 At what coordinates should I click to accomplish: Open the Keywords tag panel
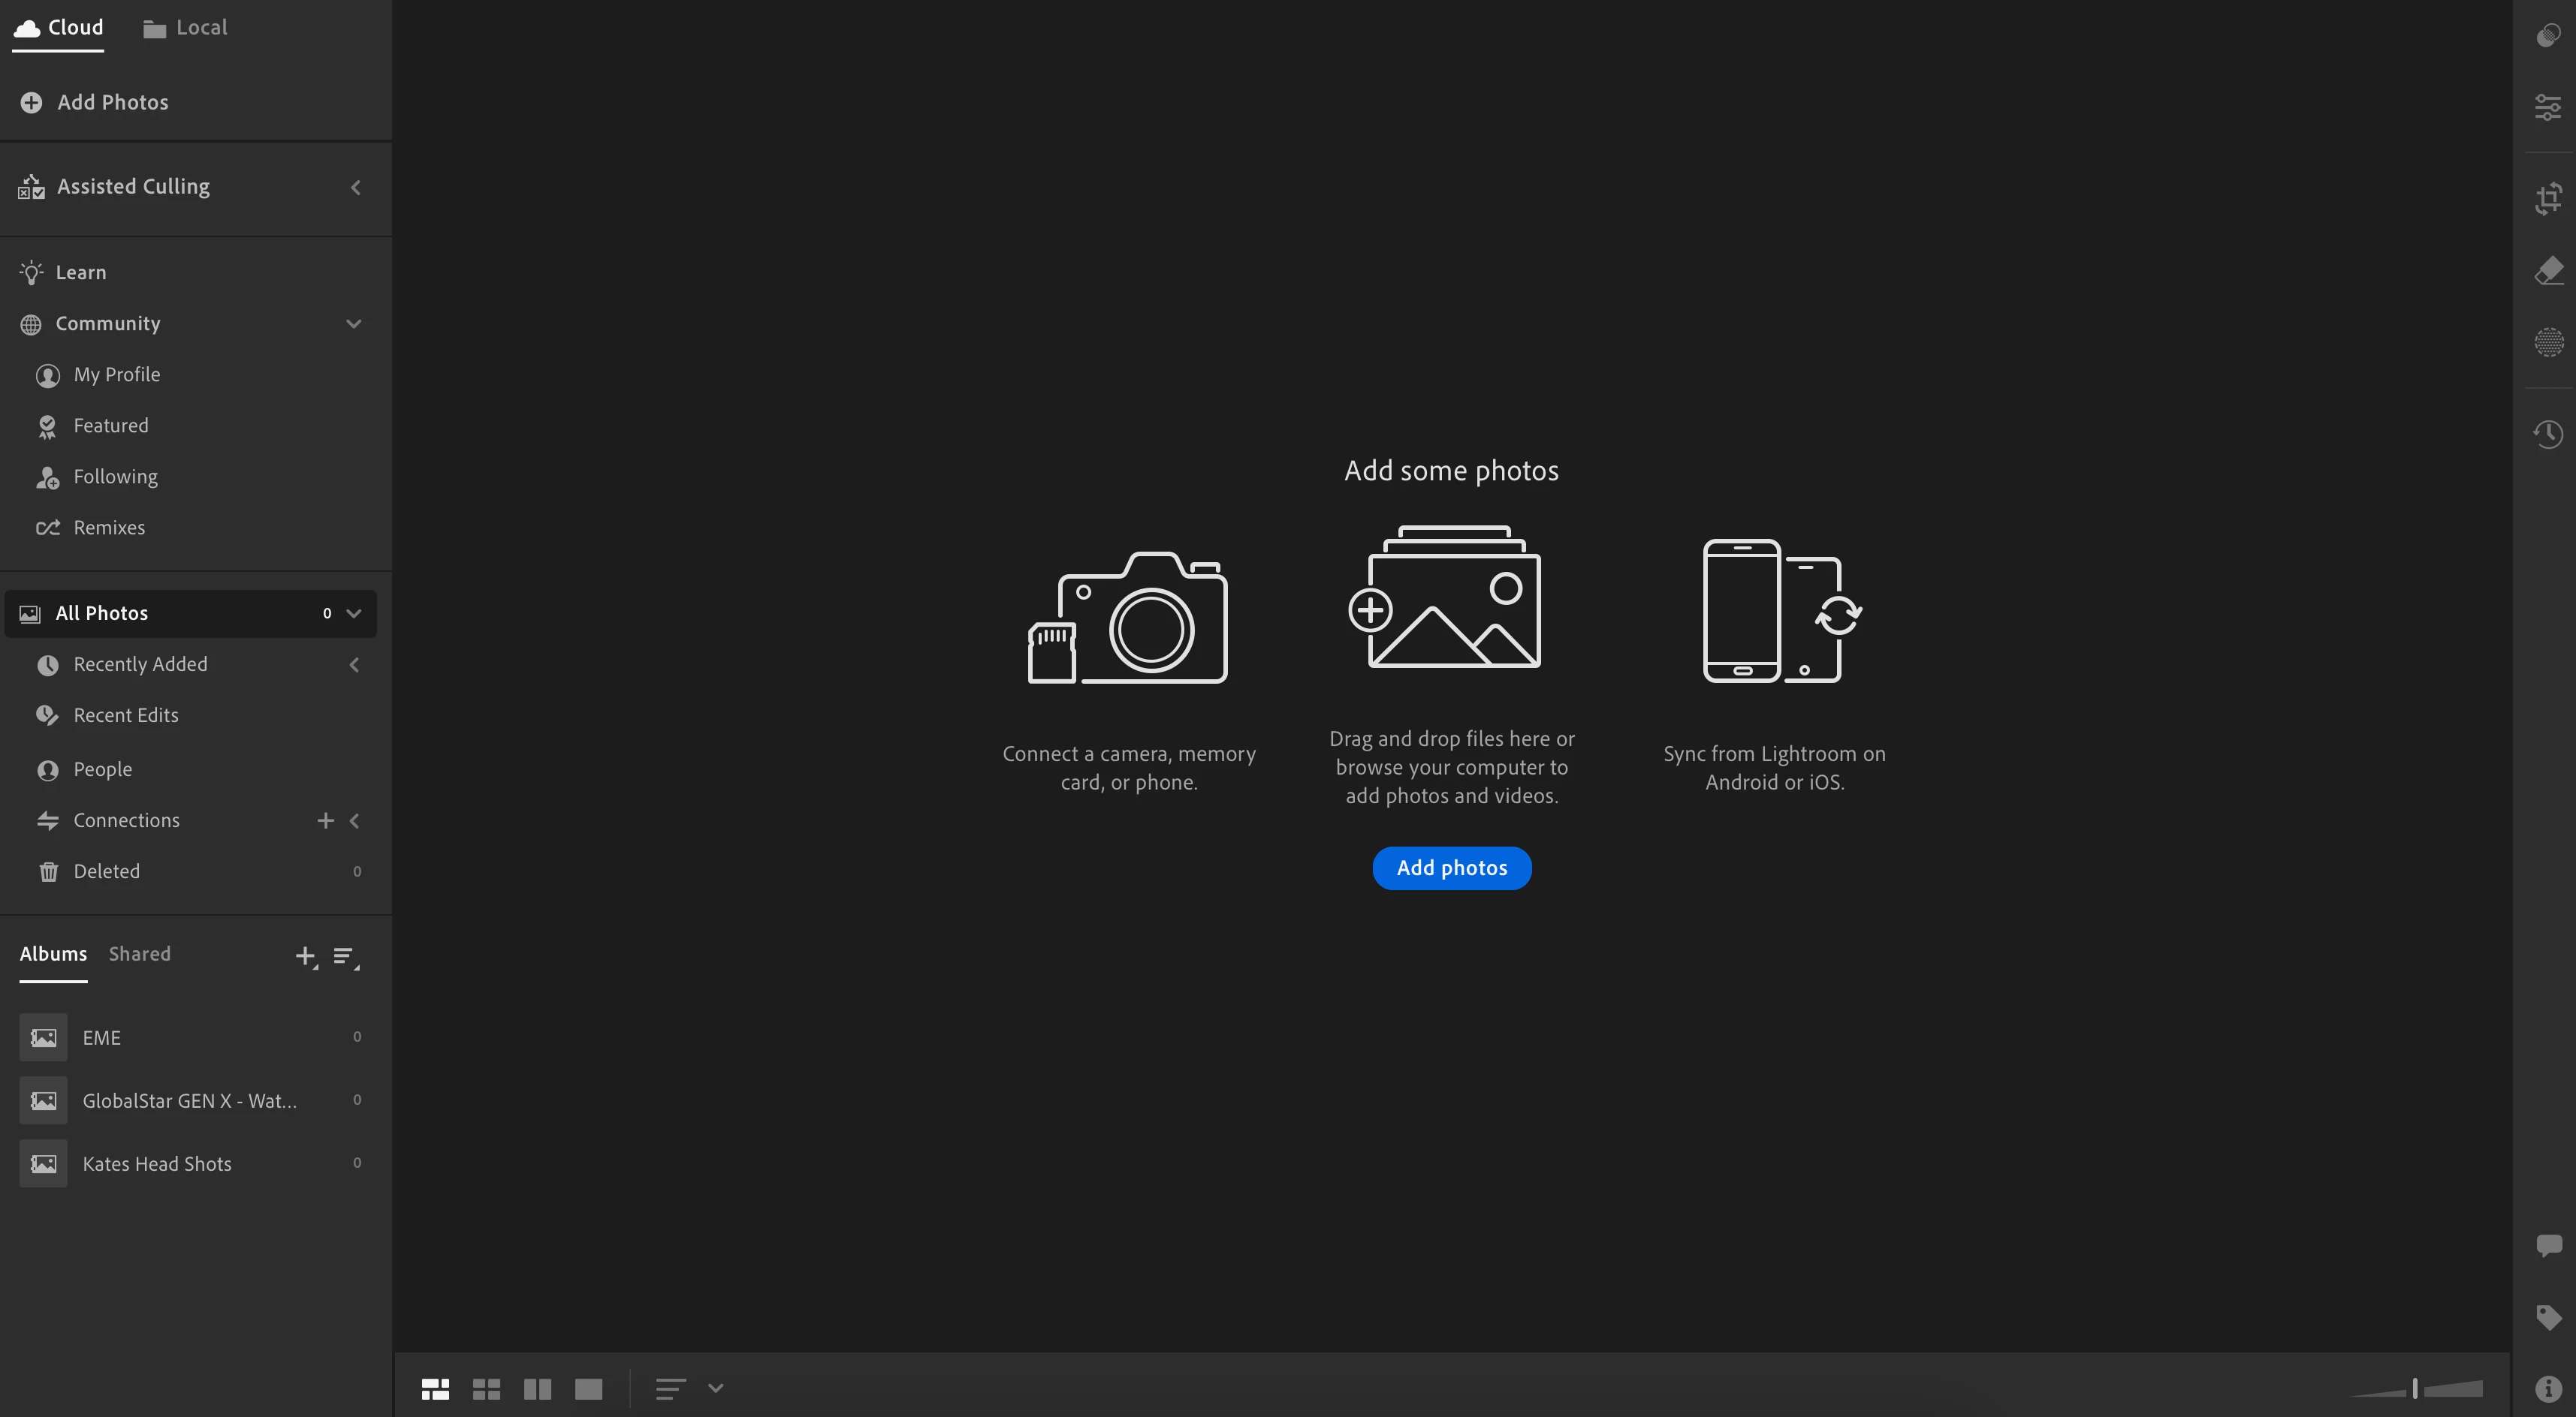2548,1317
